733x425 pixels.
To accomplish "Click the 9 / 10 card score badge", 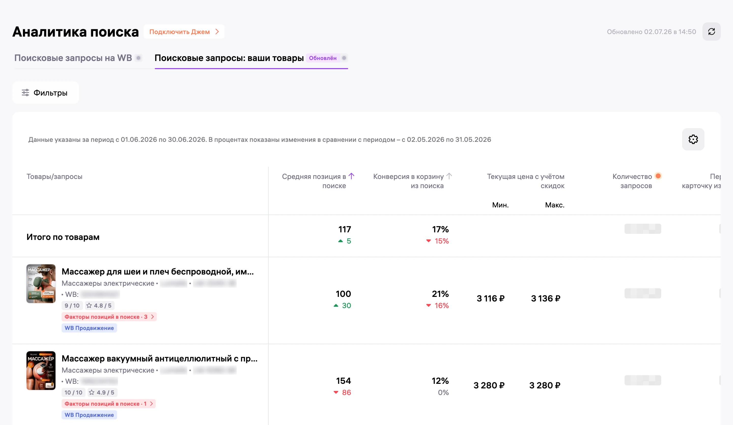I will (x=72, y=306).
